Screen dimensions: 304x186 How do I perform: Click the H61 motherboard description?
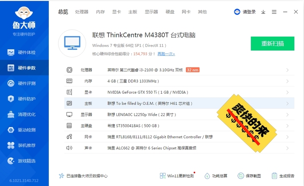149,104
